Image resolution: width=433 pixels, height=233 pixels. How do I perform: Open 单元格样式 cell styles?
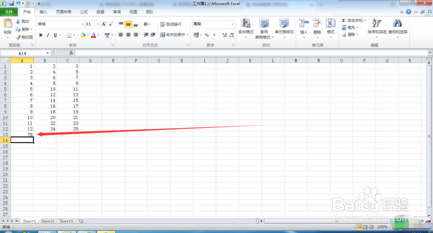[284, 29]
